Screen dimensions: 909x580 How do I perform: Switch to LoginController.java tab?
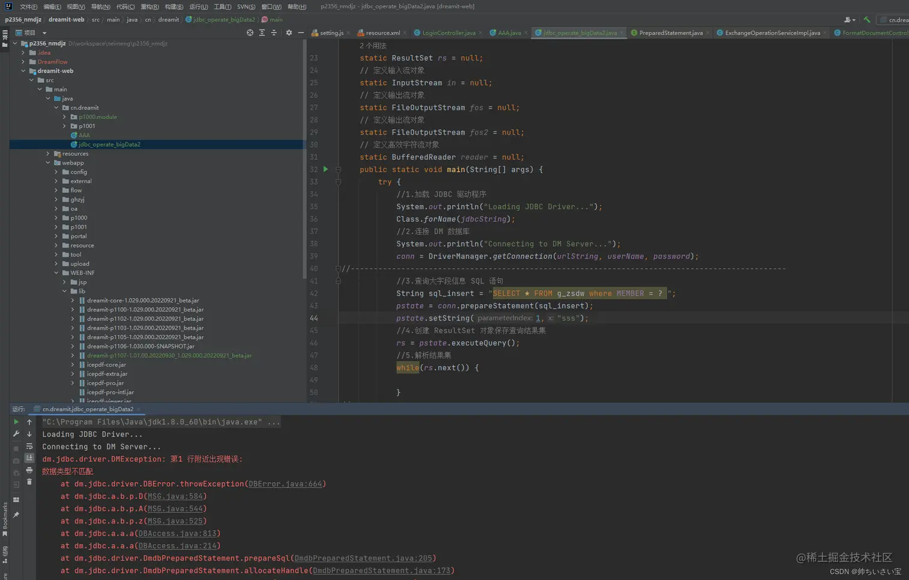click(x=448, y=33)
